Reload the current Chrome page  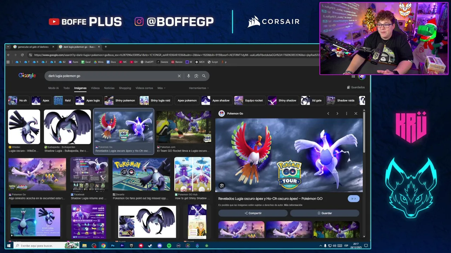22,55
